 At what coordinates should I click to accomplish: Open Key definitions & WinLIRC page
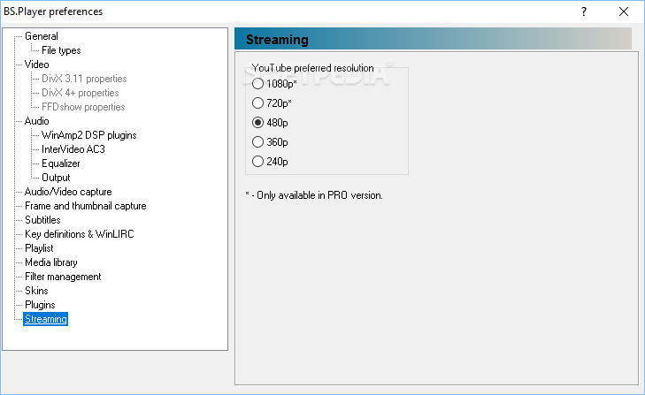tap(79, 234)
